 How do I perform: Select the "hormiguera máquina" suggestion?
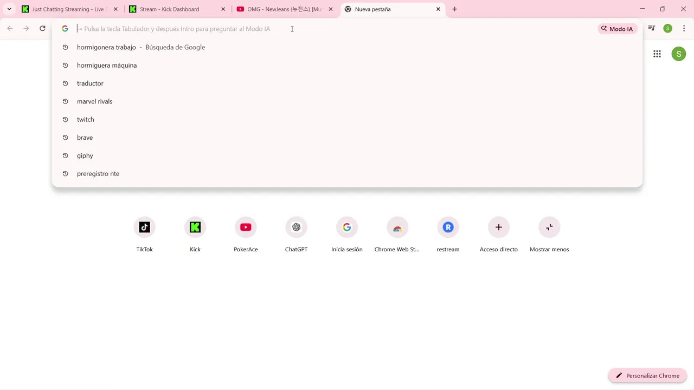347,65
